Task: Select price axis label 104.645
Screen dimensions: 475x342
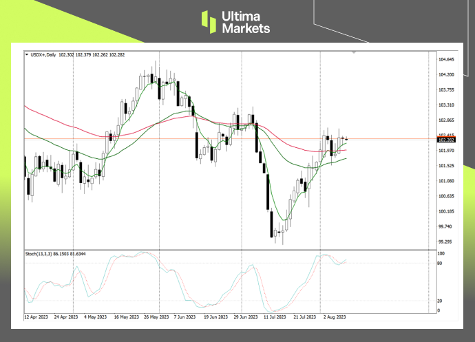Action: [446, 60]
